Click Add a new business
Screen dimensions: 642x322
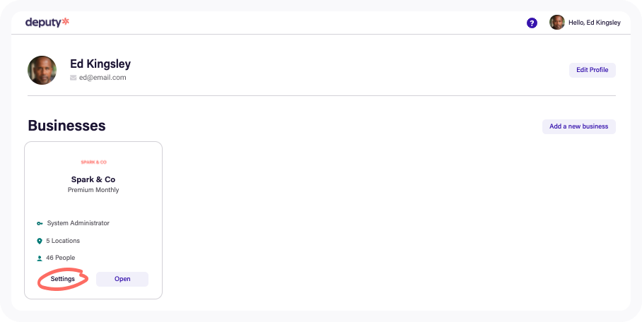pyautogui.click(x=578, y=126)
